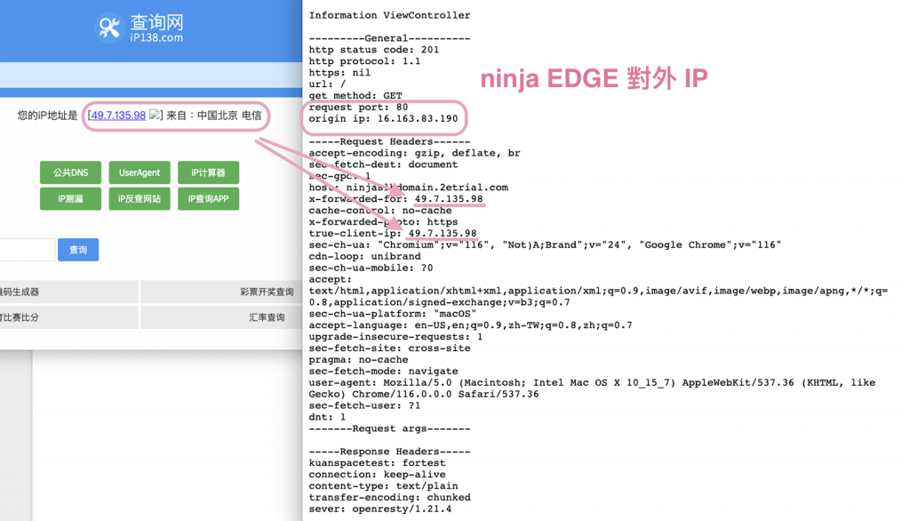Select 'upgrade-insecure-requests: 1' line
The width and height of the screenshot is (910, 521).
coord(395,337)
